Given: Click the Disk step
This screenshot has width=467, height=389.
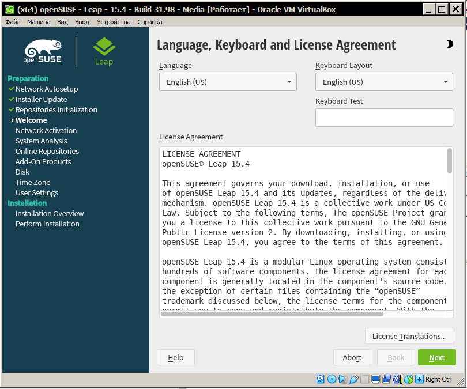Looking at the screenshot, I should [22, 172].
